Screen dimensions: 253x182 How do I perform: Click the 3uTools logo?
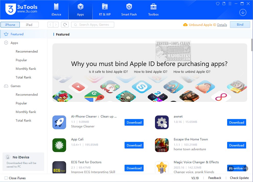[21, 9]
